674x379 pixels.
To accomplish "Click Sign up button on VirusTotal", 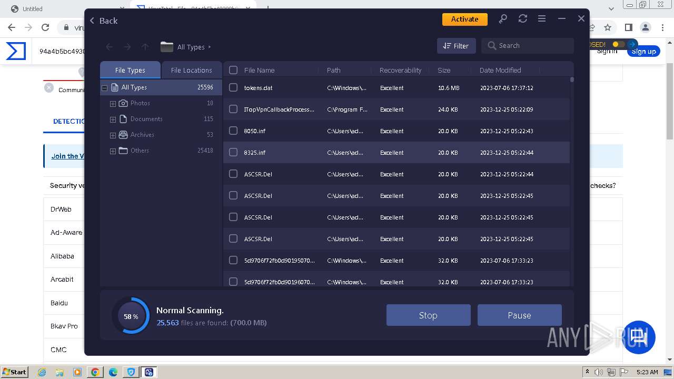I will point(643,52).
